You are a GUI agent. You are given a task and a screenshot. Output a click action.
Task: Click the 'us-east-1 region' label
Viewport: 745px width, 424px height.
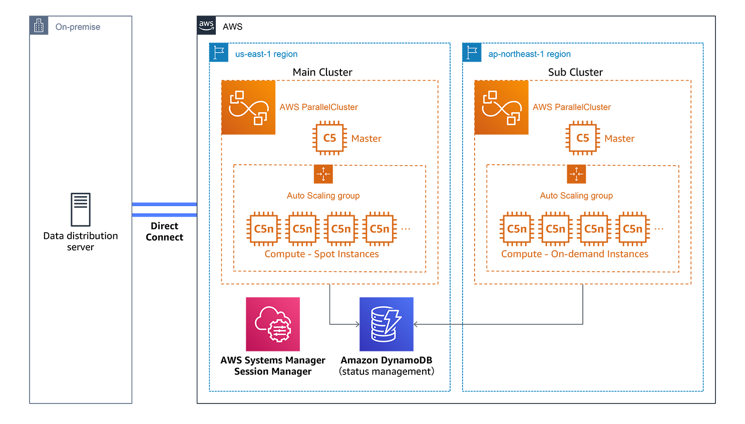(x=266, y=54)
